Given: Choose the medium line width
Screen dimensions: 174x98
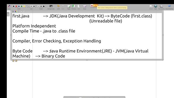Looking at the screenshot, I should (31, 6).
